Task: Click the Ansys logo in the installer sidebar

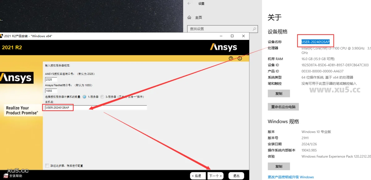Action: [17, 78]
